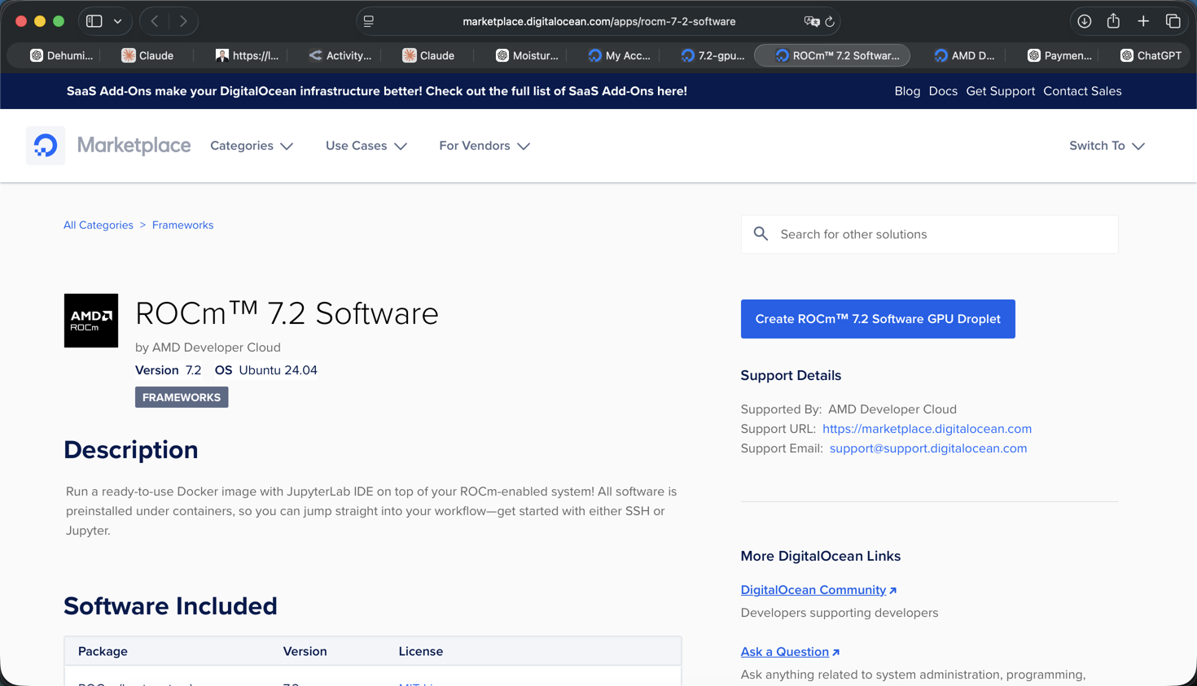This screenshot has height=686, width=1197.
Task: Reload the page with the refresh icon
Action: click(830, 21)
